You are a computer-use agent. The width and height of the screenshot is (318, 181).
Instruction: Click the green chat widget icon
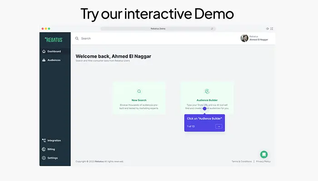tap(264, 155)
